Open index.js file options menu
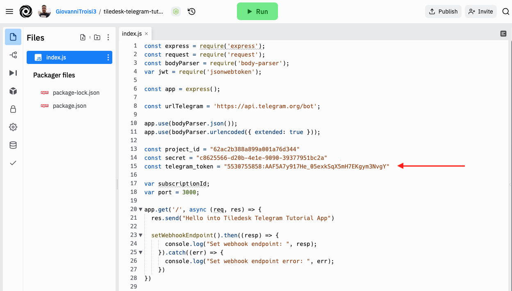Screen dimensions: 512x291 [108, 57]
